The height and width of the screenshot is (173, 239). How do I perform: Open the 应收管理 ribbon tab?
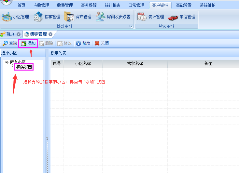pyautogui.click(x=41, y=5)
